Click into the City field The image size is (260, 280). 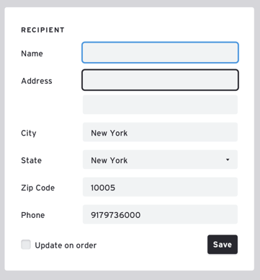coord(160,132)
